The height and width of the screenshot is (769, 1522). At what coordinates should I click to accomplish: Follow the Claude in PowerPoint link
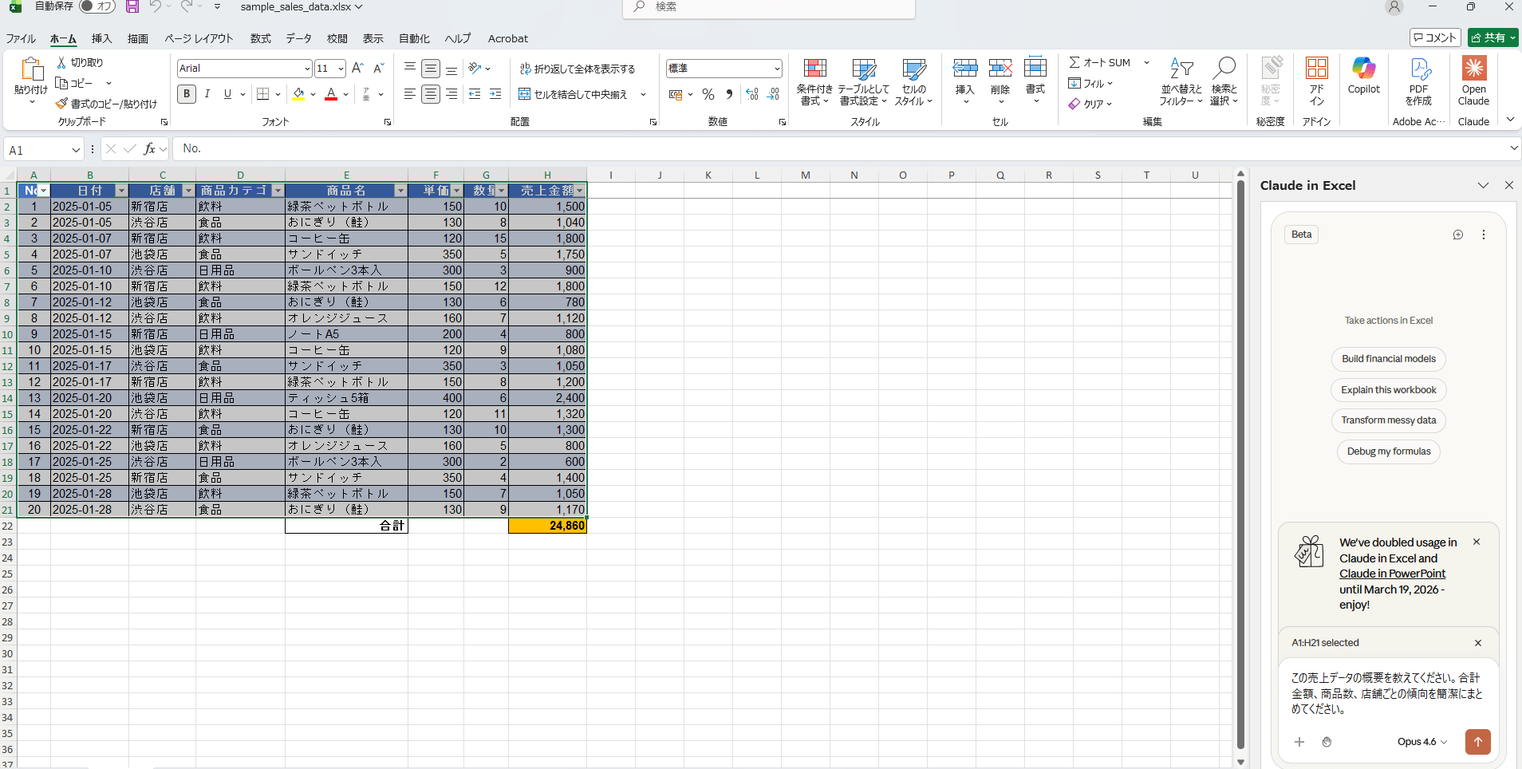click(x=1392, y=574)
